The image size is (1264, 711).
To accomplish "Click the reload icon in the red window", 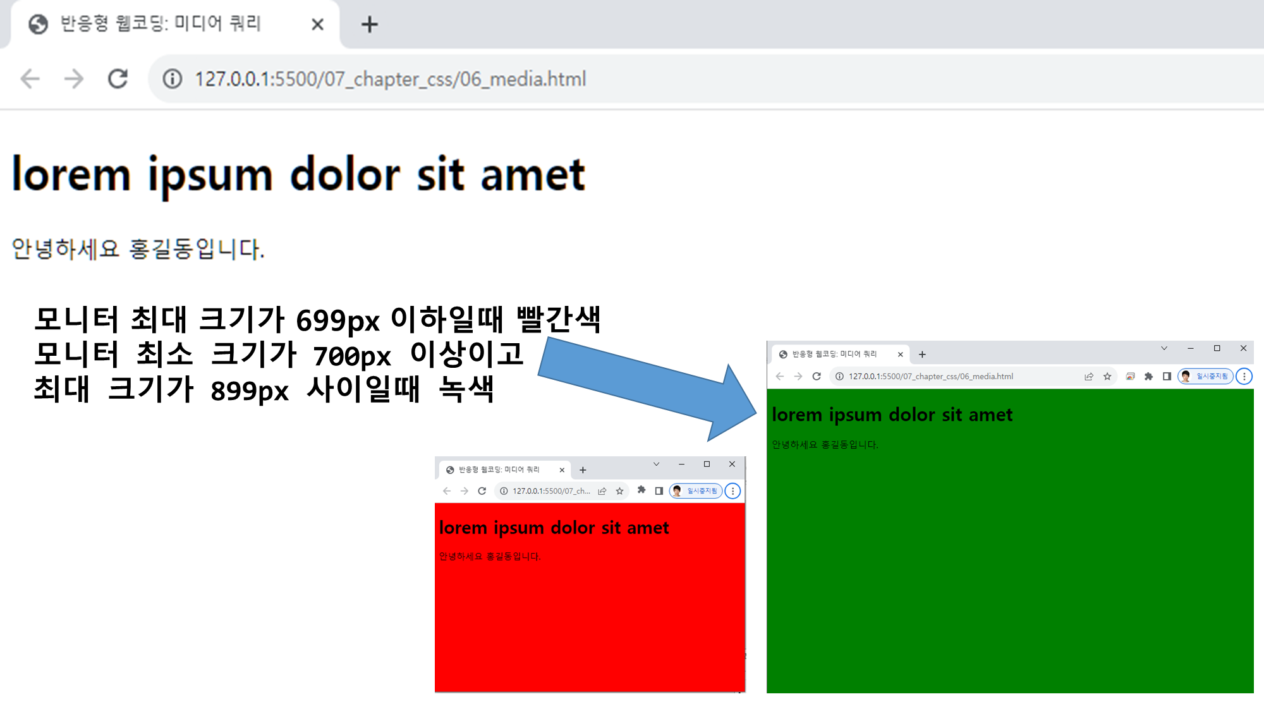I will pos(482,491).
